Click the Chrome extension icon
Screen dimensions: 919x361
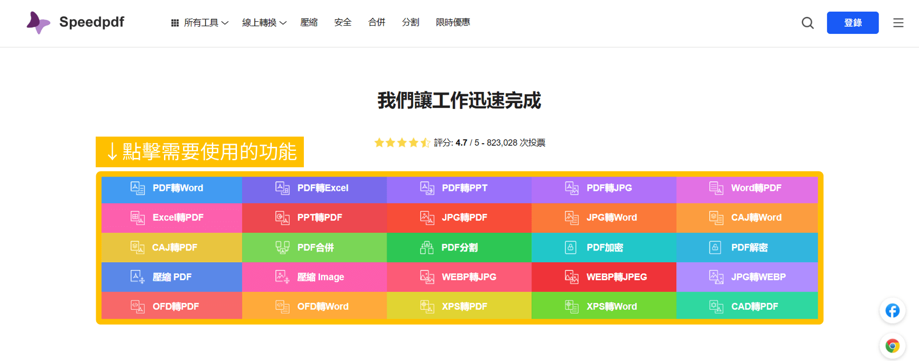tap(892, 346)
